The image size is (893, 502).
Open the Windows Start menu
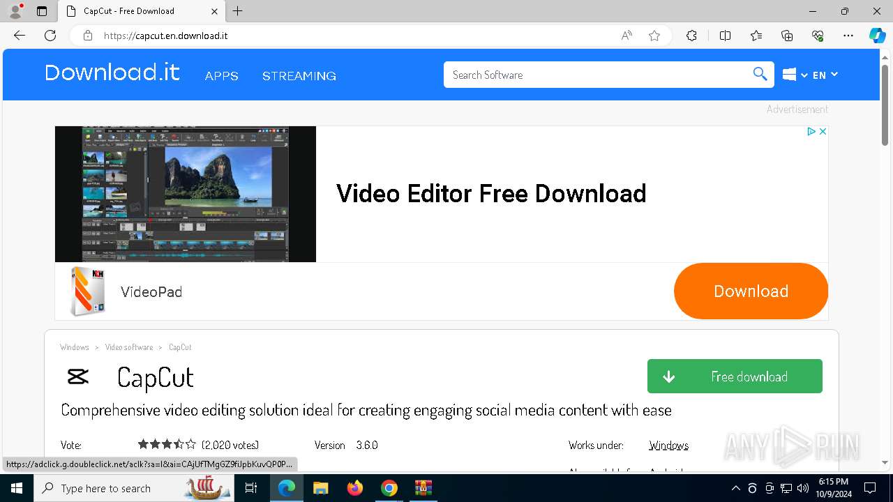(16, 488)
